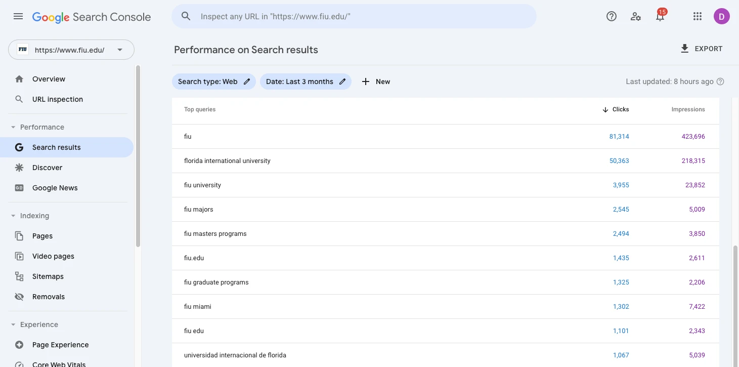
Task: Open URL inspection in sidebar
Action: (58, 99)
